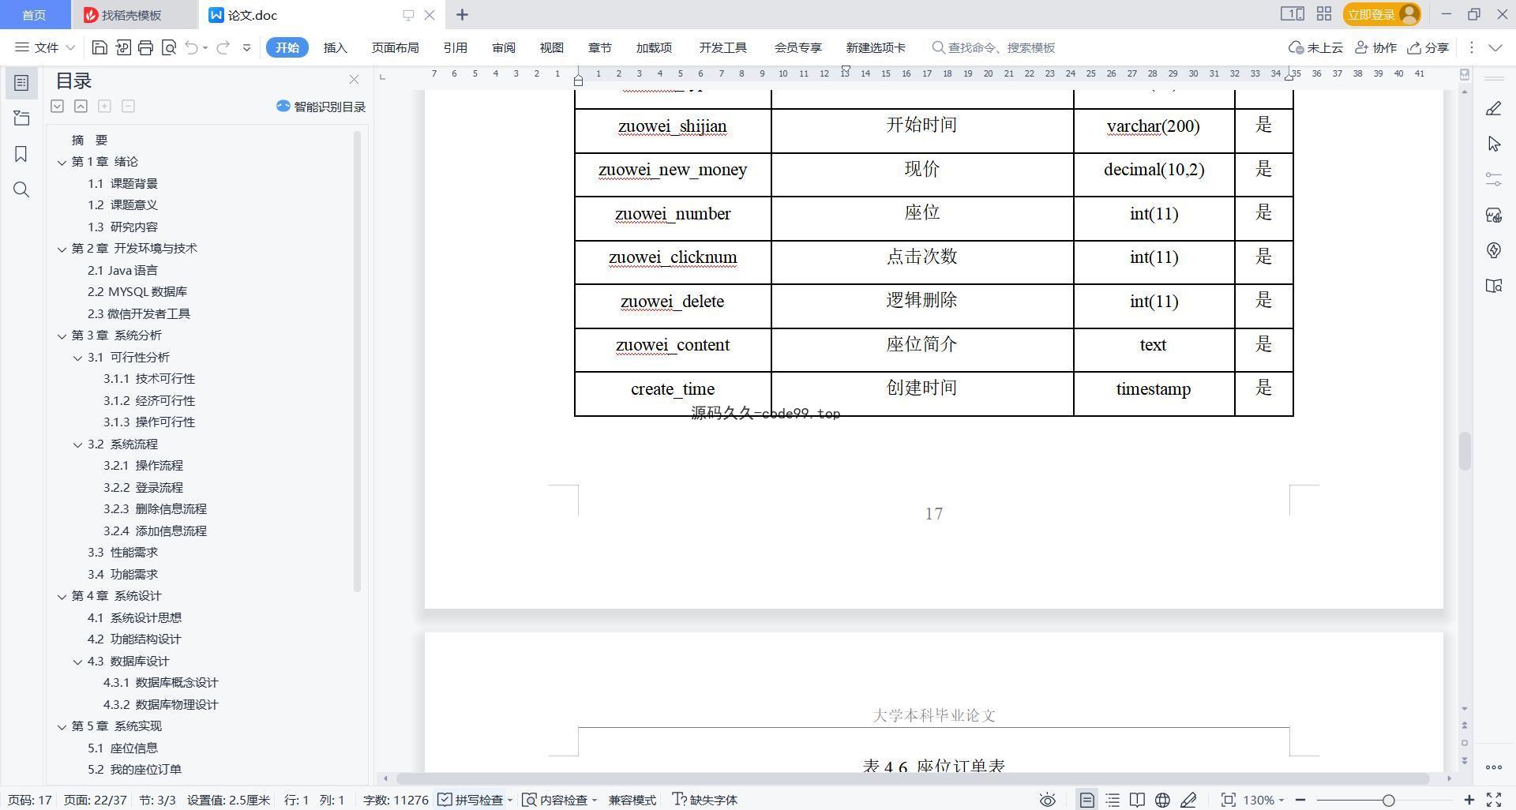Collapse 4.3 数据库设计 node
Screen dimensions: 1516x810
77,662
